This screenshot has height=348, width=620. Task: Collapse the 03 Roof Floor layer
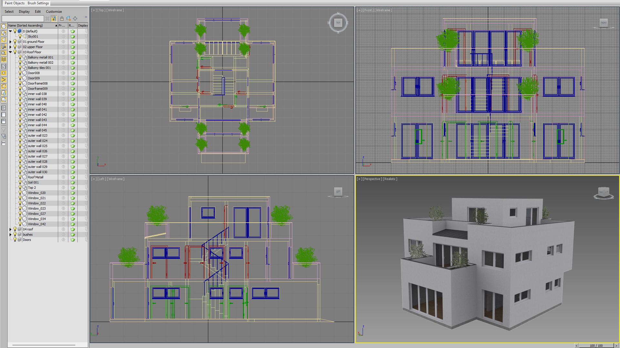point(10,52)
